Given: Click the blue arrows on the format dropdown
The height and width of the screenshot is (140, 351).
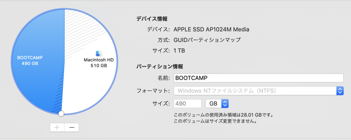Looking at the screenshot, I should click(x=340, y=91).
